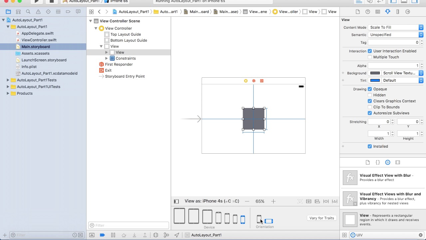Open the Issue navigator warning icon
Image resolution: width=426 pixels, height=240 pixels.
[x=38, y=12]
